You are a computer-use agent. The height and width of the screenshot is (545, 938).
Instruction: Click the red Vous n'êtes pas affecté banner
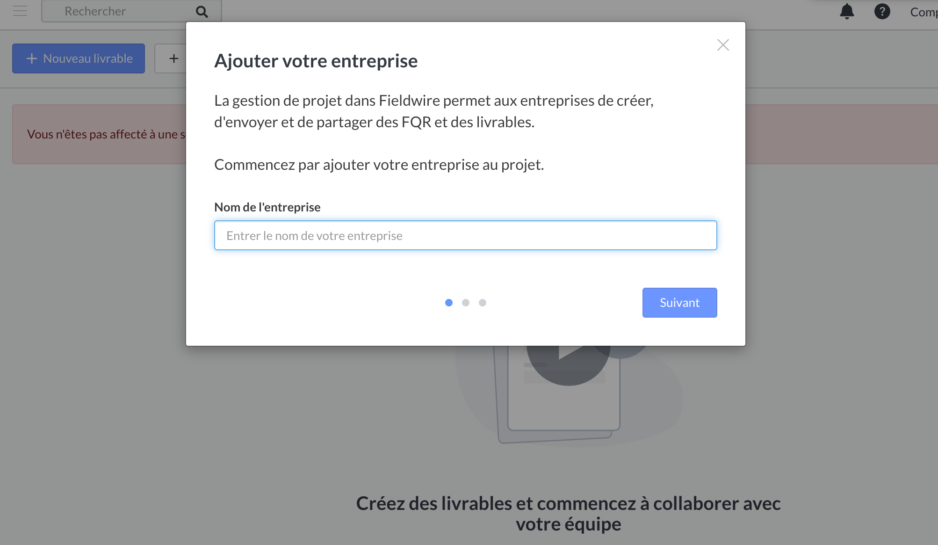99,134
